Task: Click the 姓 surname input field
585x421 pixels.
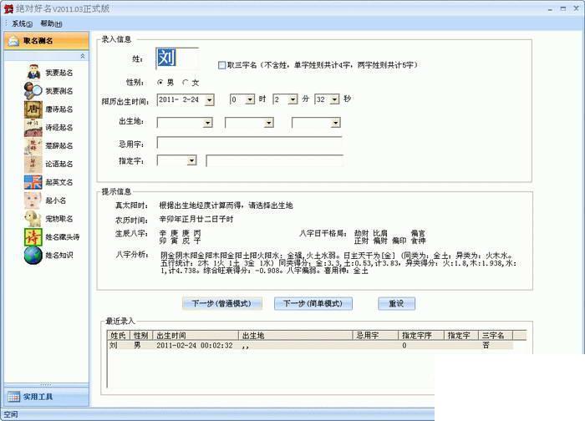Action: click(177, 58)
